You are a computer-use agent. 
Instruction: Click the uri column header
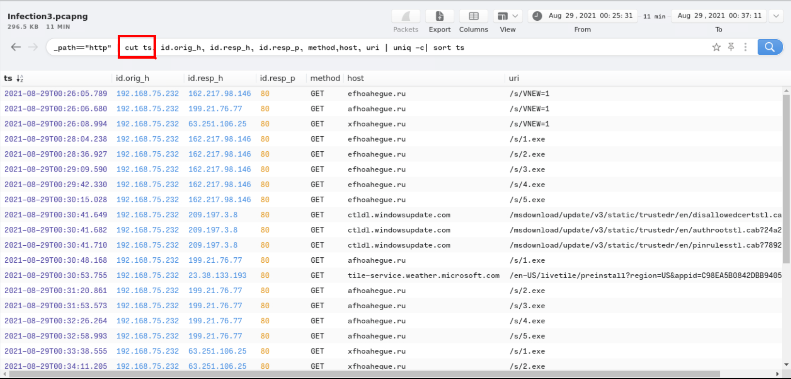[x=514, y=78]
